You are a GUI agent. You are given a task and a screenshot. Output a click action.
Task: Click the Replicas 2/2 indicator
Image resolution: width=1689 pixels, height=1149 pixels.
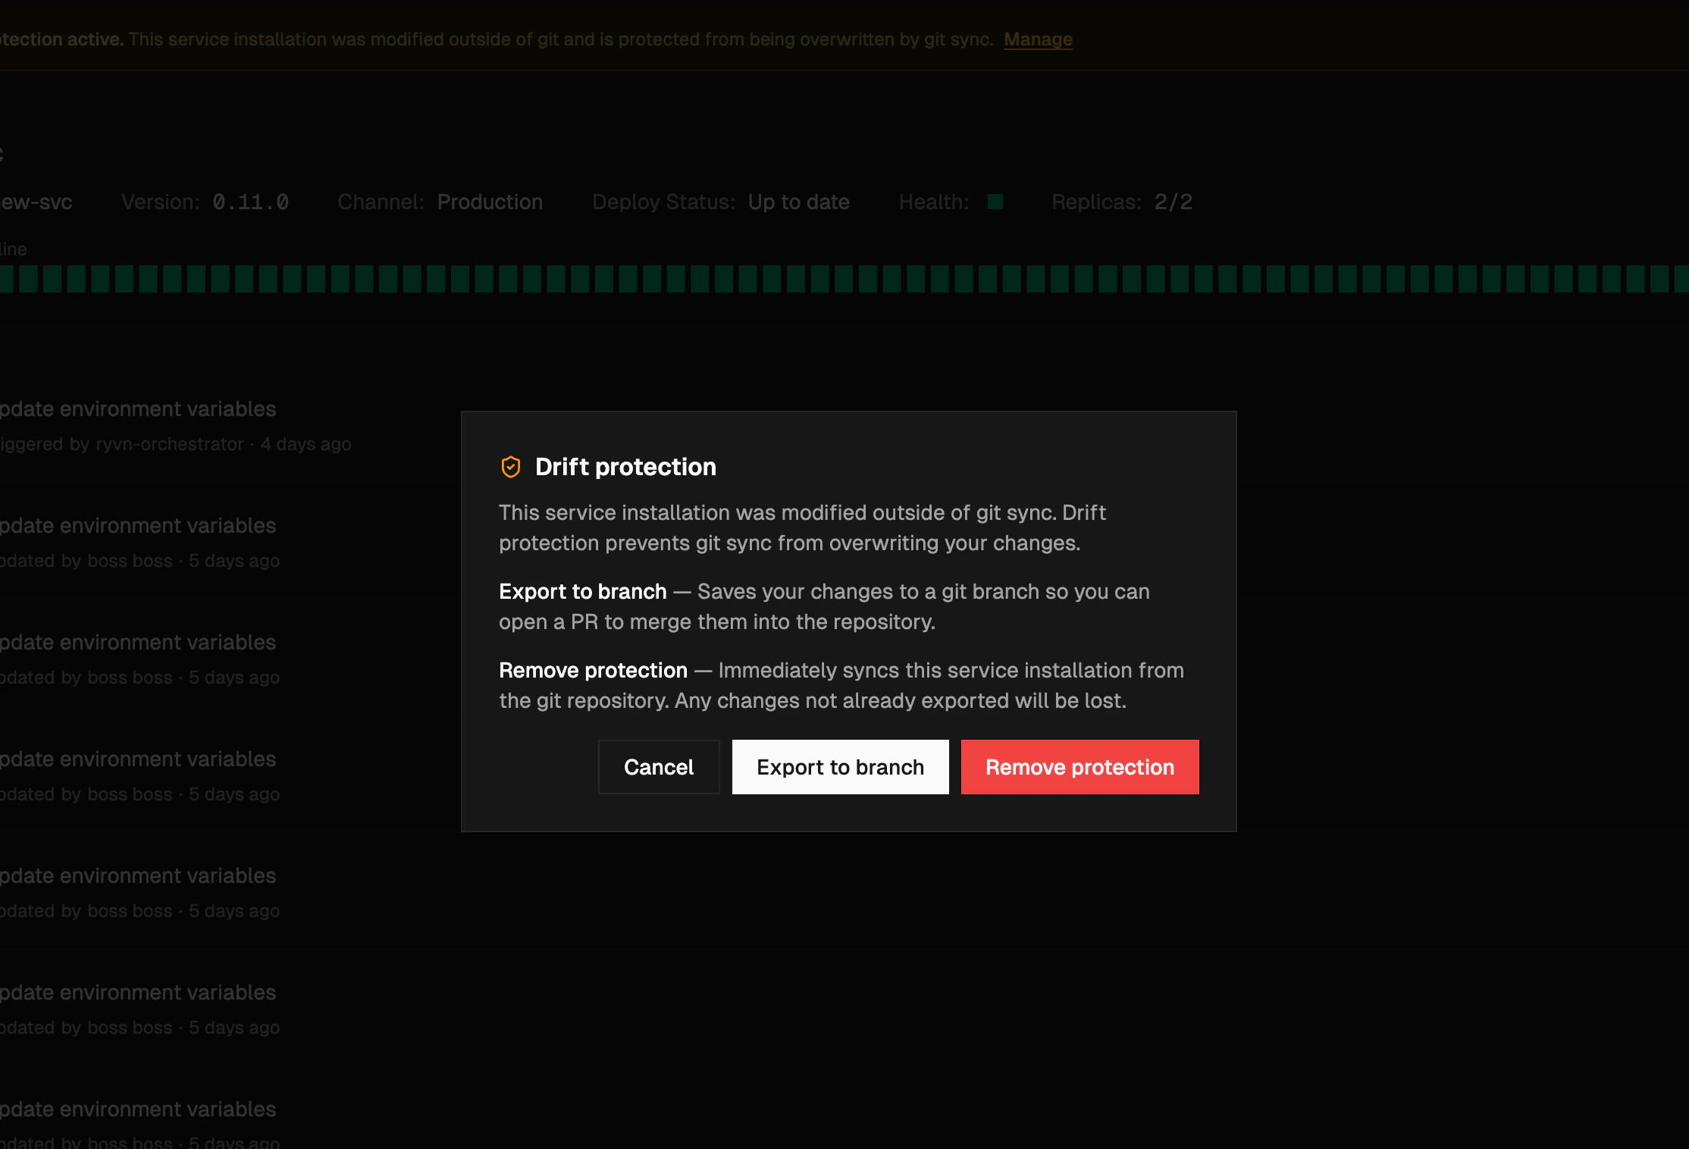1174,202
